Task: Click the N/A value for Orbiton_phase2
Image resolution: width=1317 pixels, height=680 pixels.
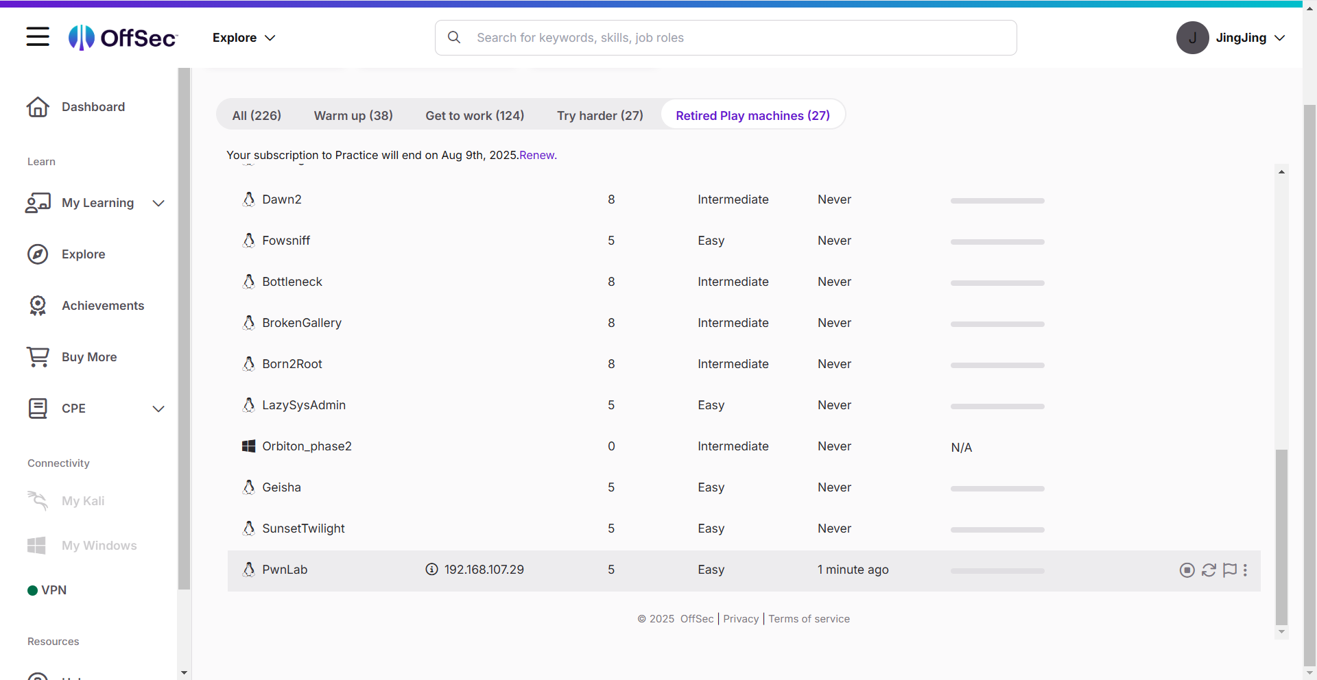Action: (x=962, y=448)
